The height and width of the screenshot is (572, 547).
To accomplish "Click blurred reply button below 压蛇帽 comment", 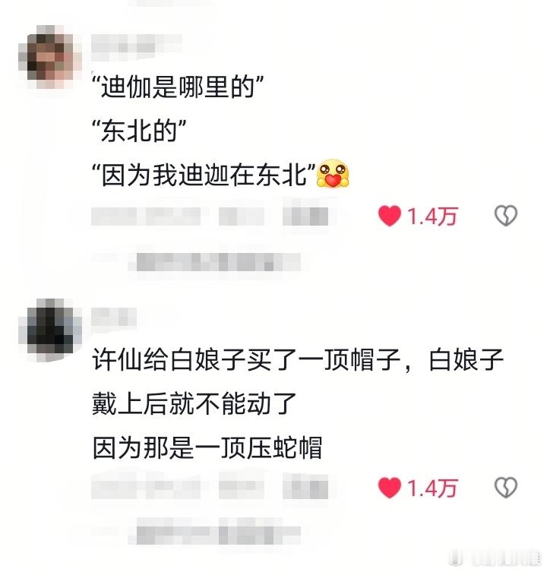I will pos(305,489).
